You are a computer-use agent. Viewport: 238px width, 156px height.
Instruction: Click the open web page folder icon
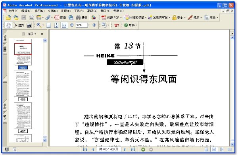[16, 17]
